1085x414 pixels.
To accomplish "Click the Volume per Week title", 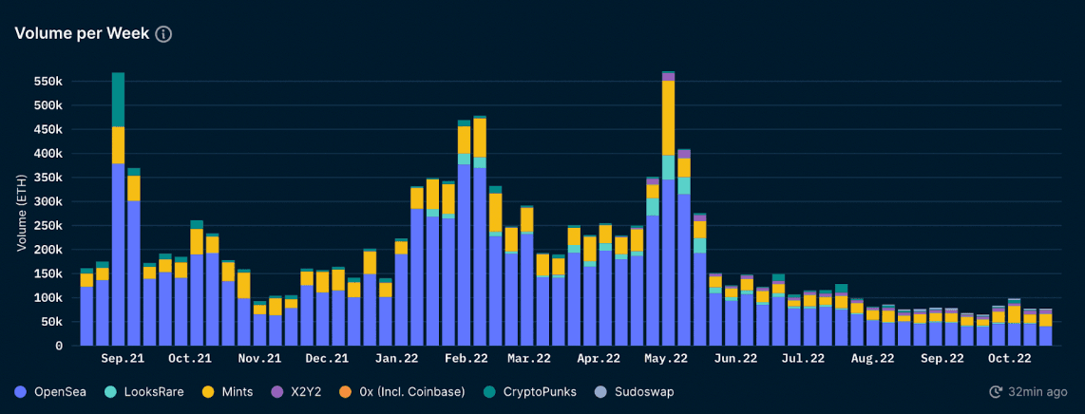I will point(82,34).
